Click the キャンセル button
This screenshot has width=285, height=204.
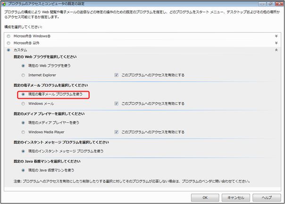pyautogui.click(x=236, y=198)
